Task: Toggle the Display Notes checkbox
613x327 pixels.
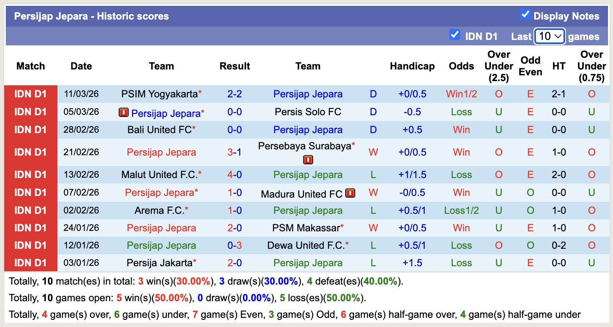Action: [x=525, y=15]
